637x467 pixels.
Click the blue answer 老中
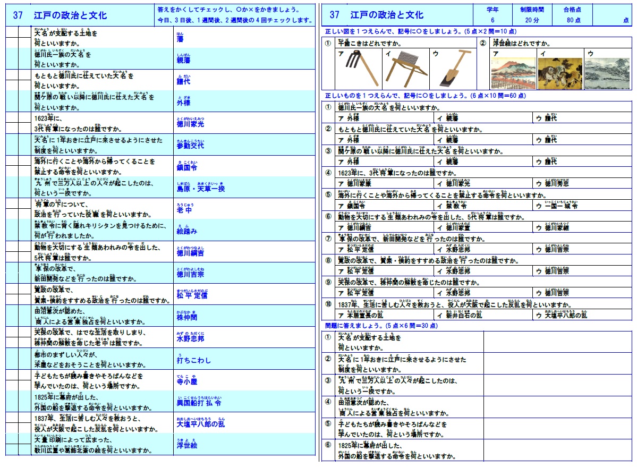pyautogui.click(x=184, y=209)
